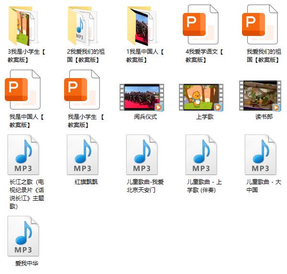Screen dimensions: 287x274
Task: Select the 4我爱学语文 presentation file icon
Action: 201,25
